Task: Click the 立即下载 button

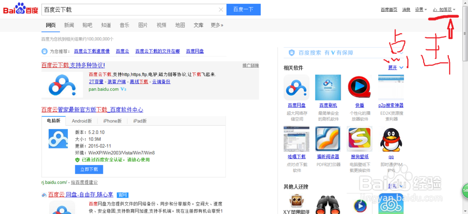Action: click(89, 169)
